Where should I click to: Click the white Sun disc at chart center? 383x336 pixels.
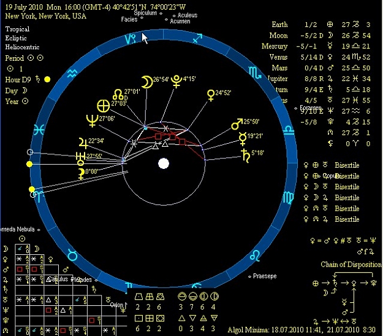click(x=164, y=163)
